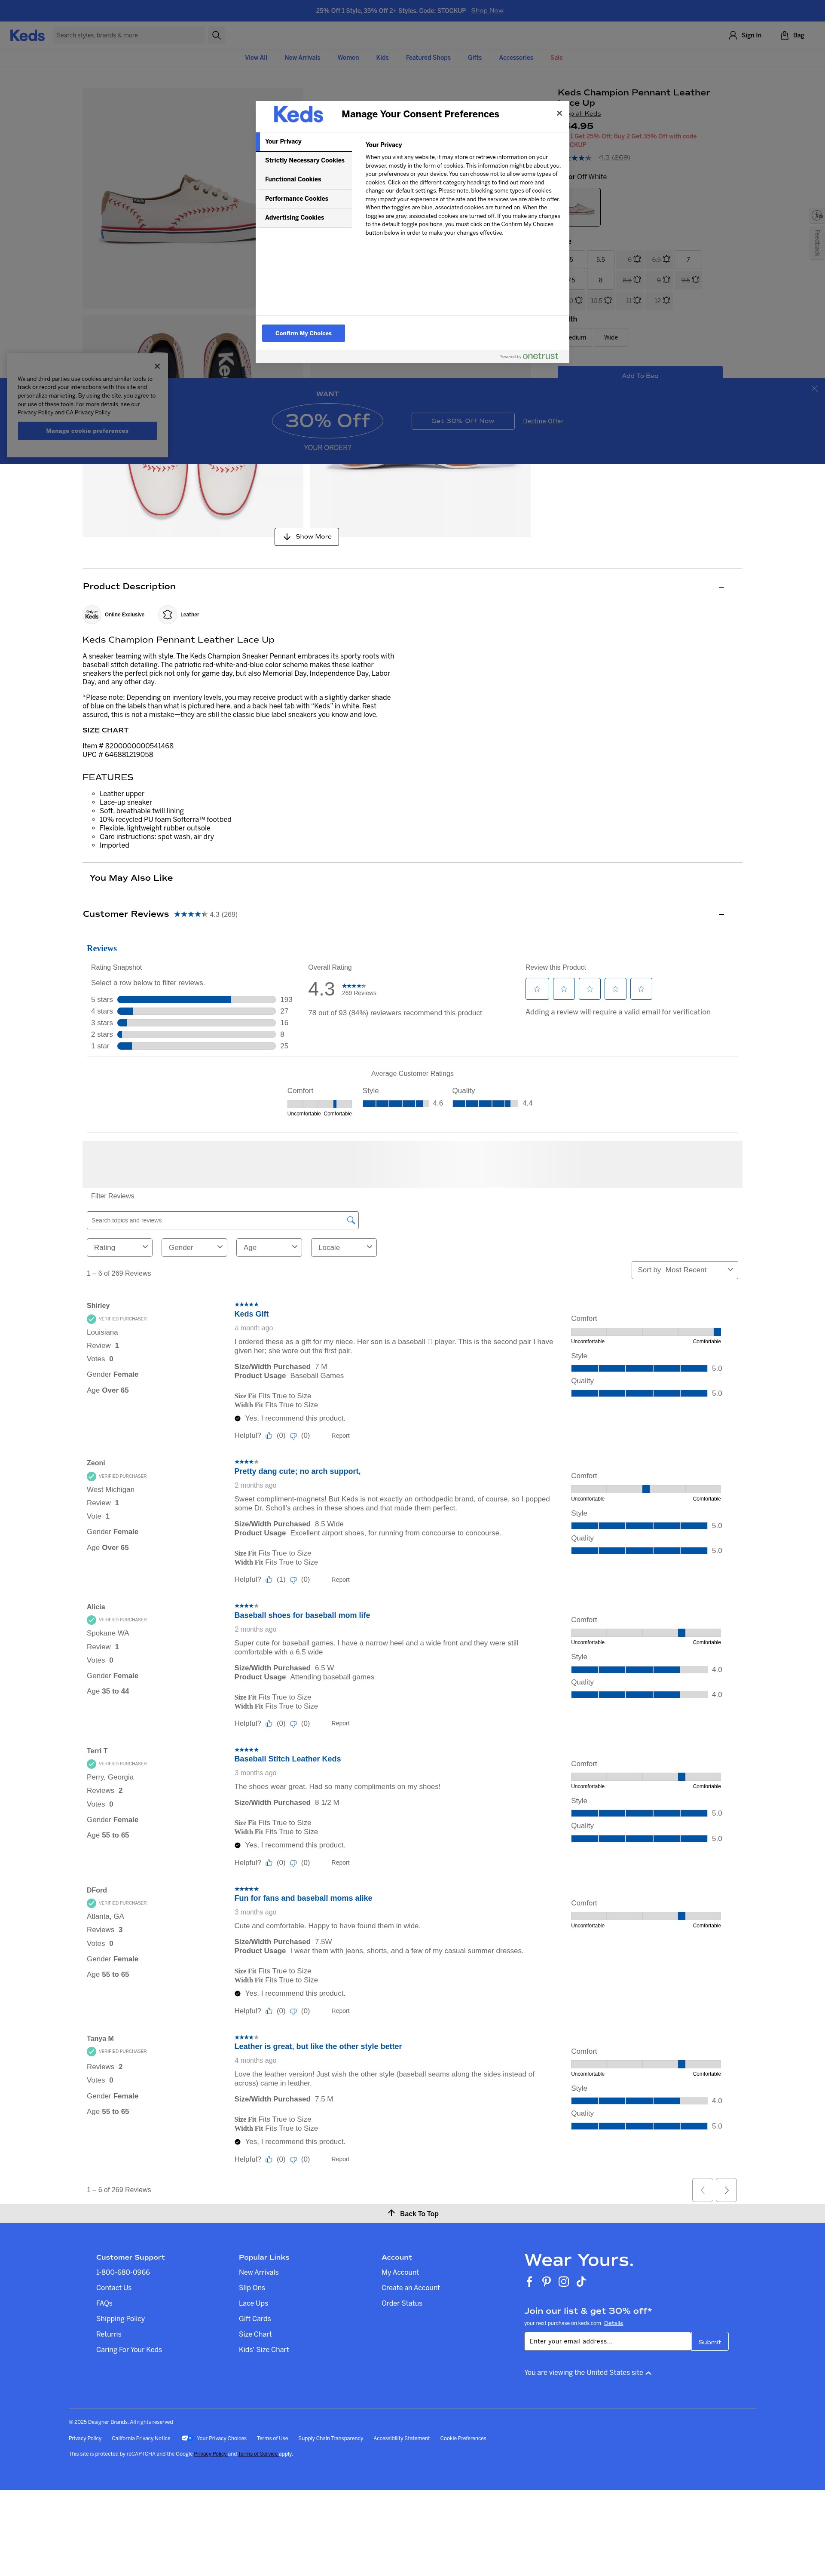Image resolution: width=825 pixels, height=2576 pixels.
Task: Open the Keds Facebook page icon in the footer
Action: pyautogui.click(x=529, y=2281)
